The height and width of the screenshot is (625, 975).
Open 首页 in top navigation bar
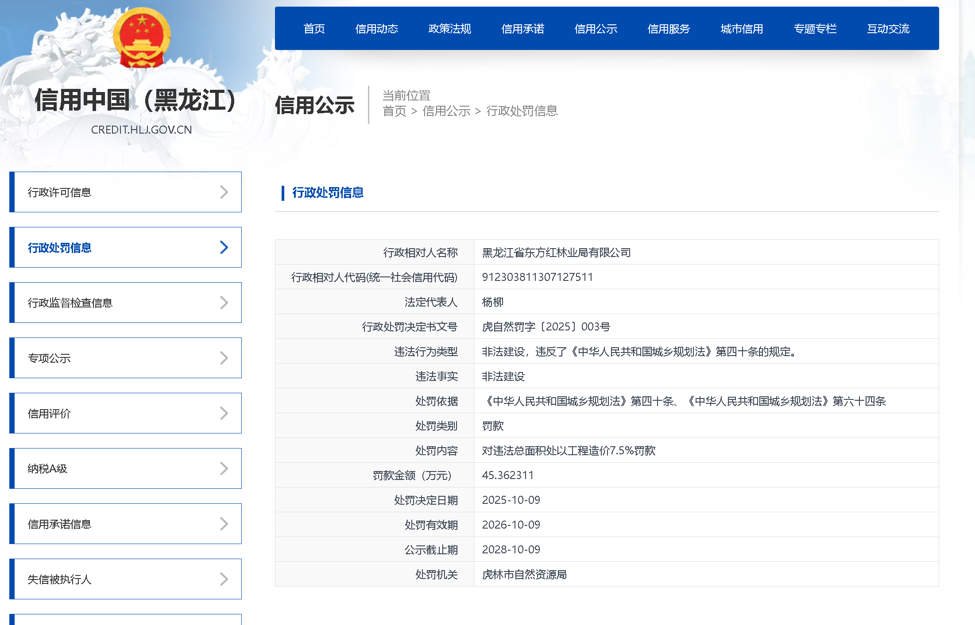(314, 29)
